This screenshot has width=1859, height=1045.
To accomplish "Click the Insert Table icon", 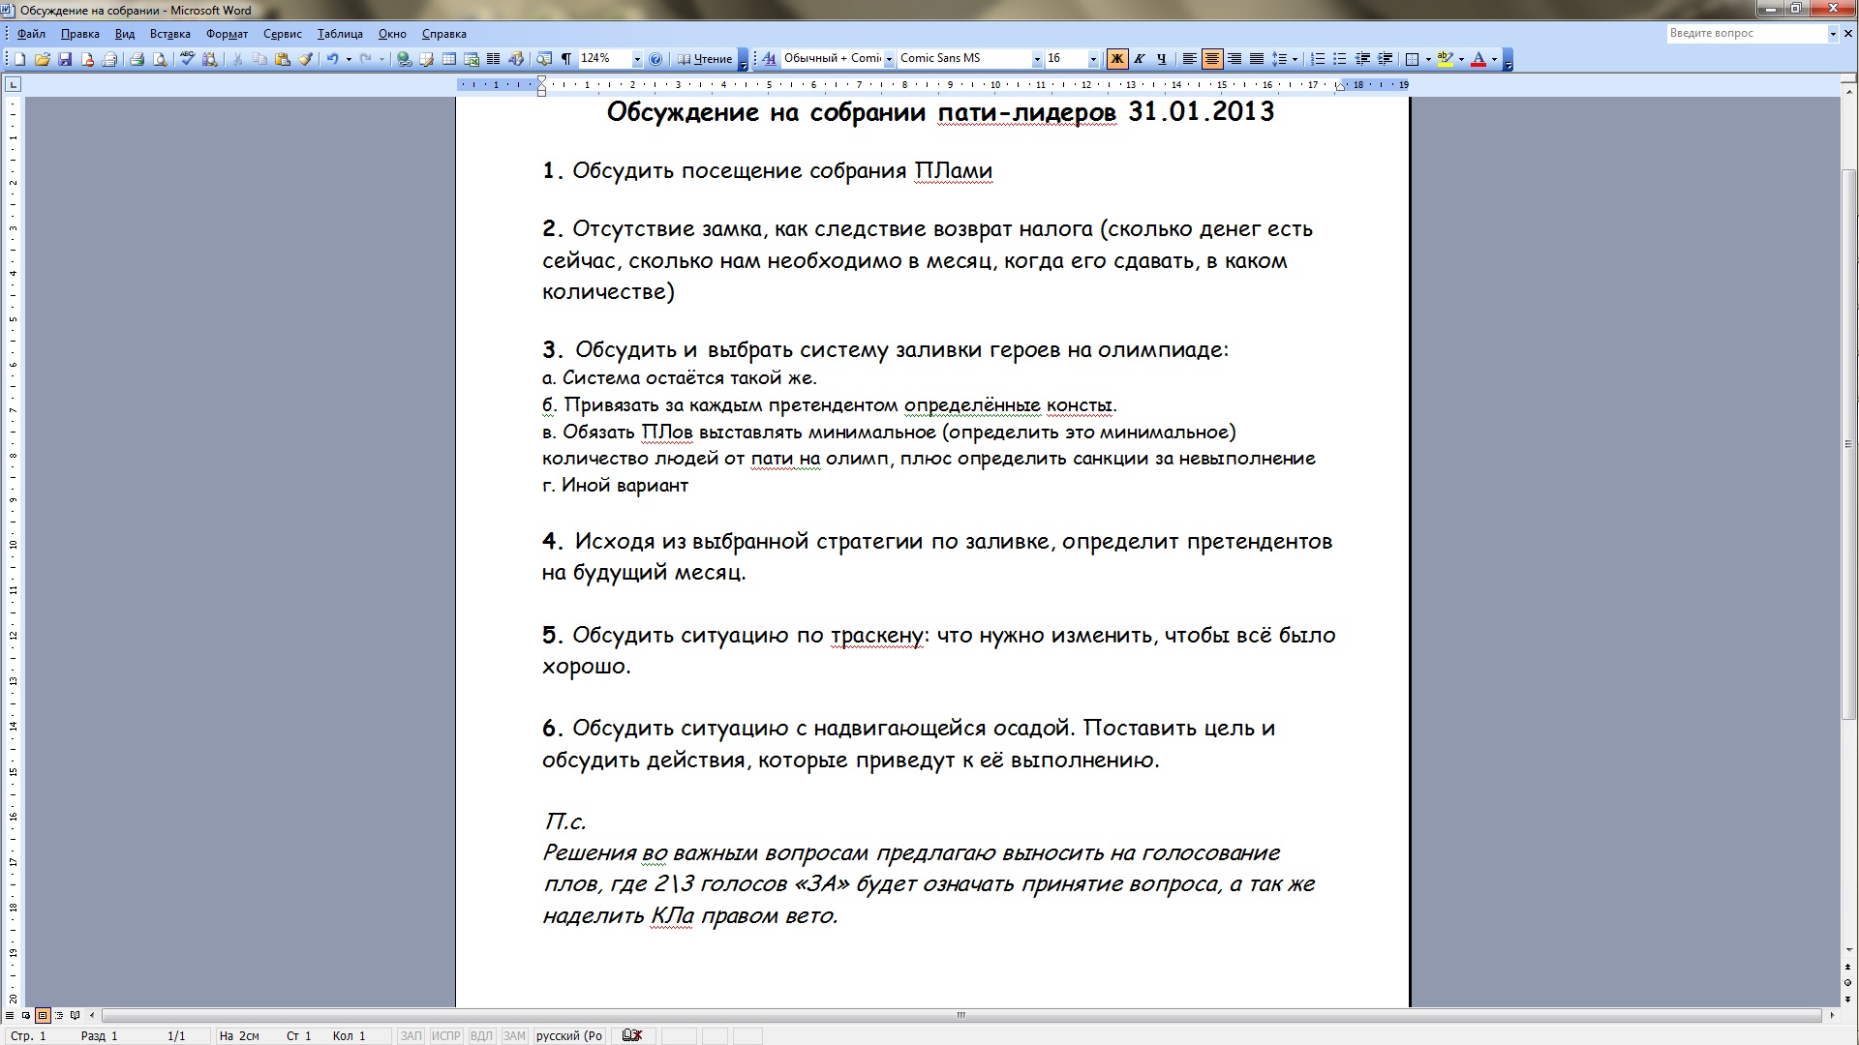I will pos(448,59).
